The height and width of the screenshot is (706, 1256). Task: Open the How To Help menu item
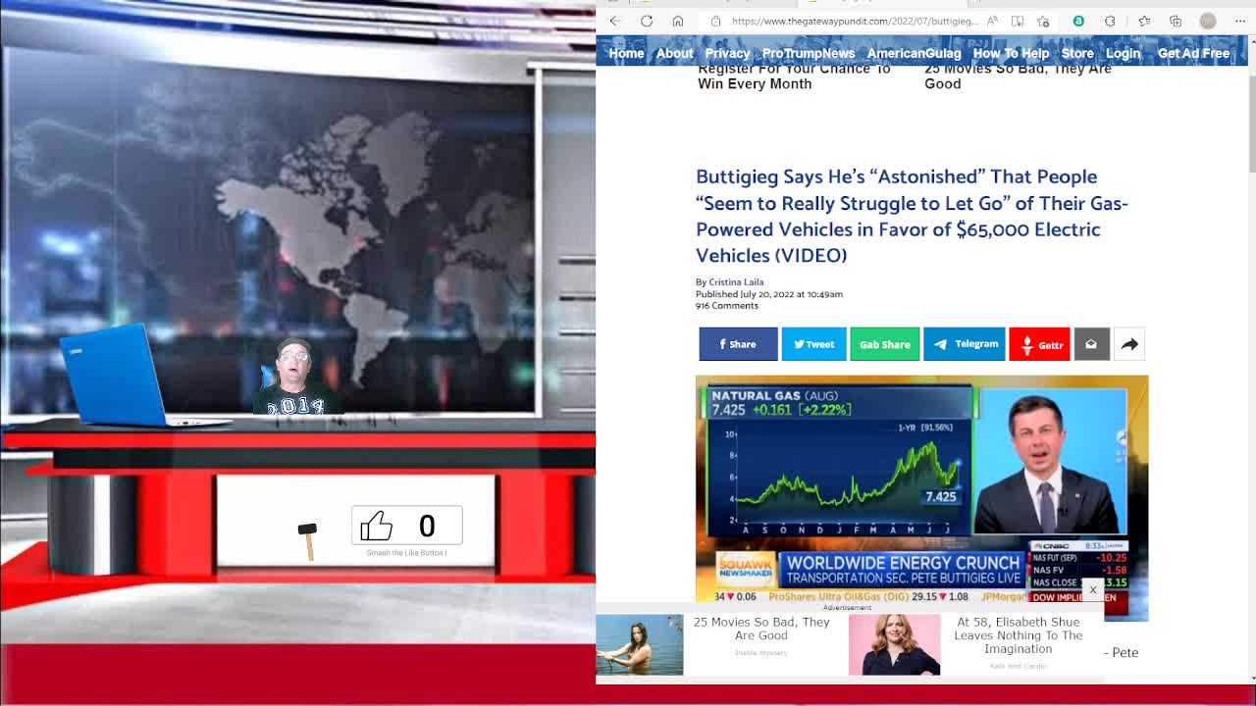click(x=1011, y=53)
